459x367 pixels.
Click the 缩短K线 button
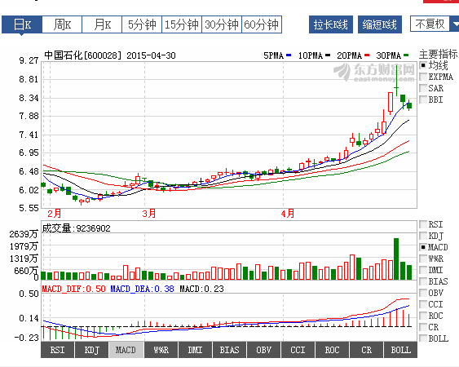tap(380, 24)
